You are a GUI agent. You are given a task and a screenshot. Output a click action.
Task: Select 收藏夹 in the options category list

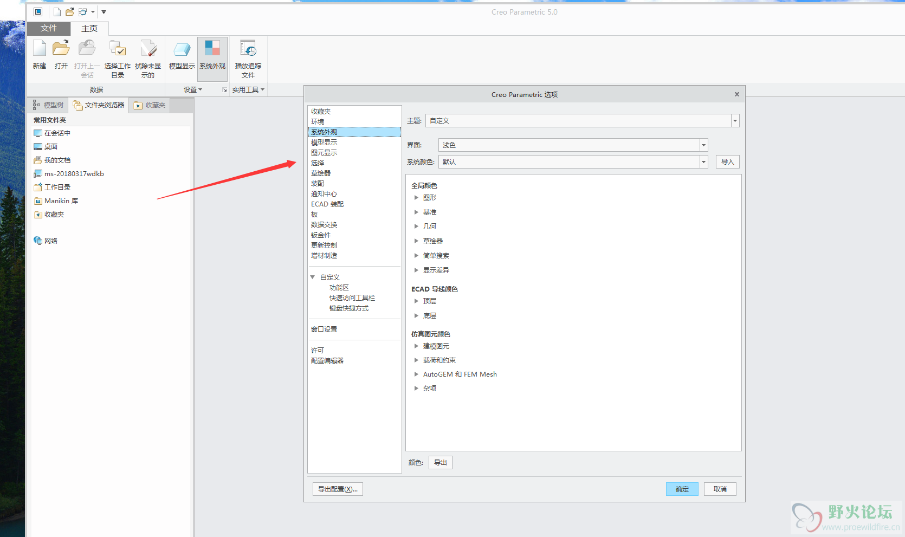321,112
